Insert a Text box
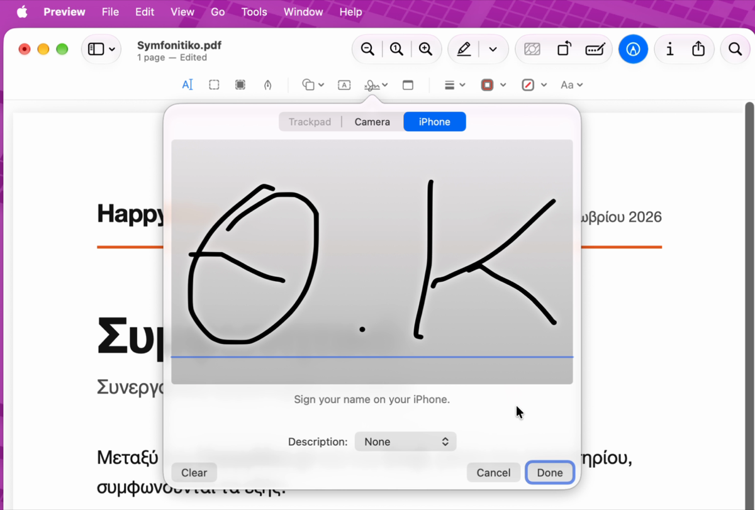Image resolution: width=755 pixels, height=510 pixels. click(x=344, y=85)
